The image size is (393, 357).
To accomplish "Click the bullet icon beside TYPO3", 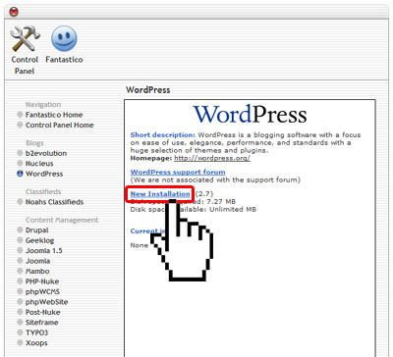I will 20,332.
